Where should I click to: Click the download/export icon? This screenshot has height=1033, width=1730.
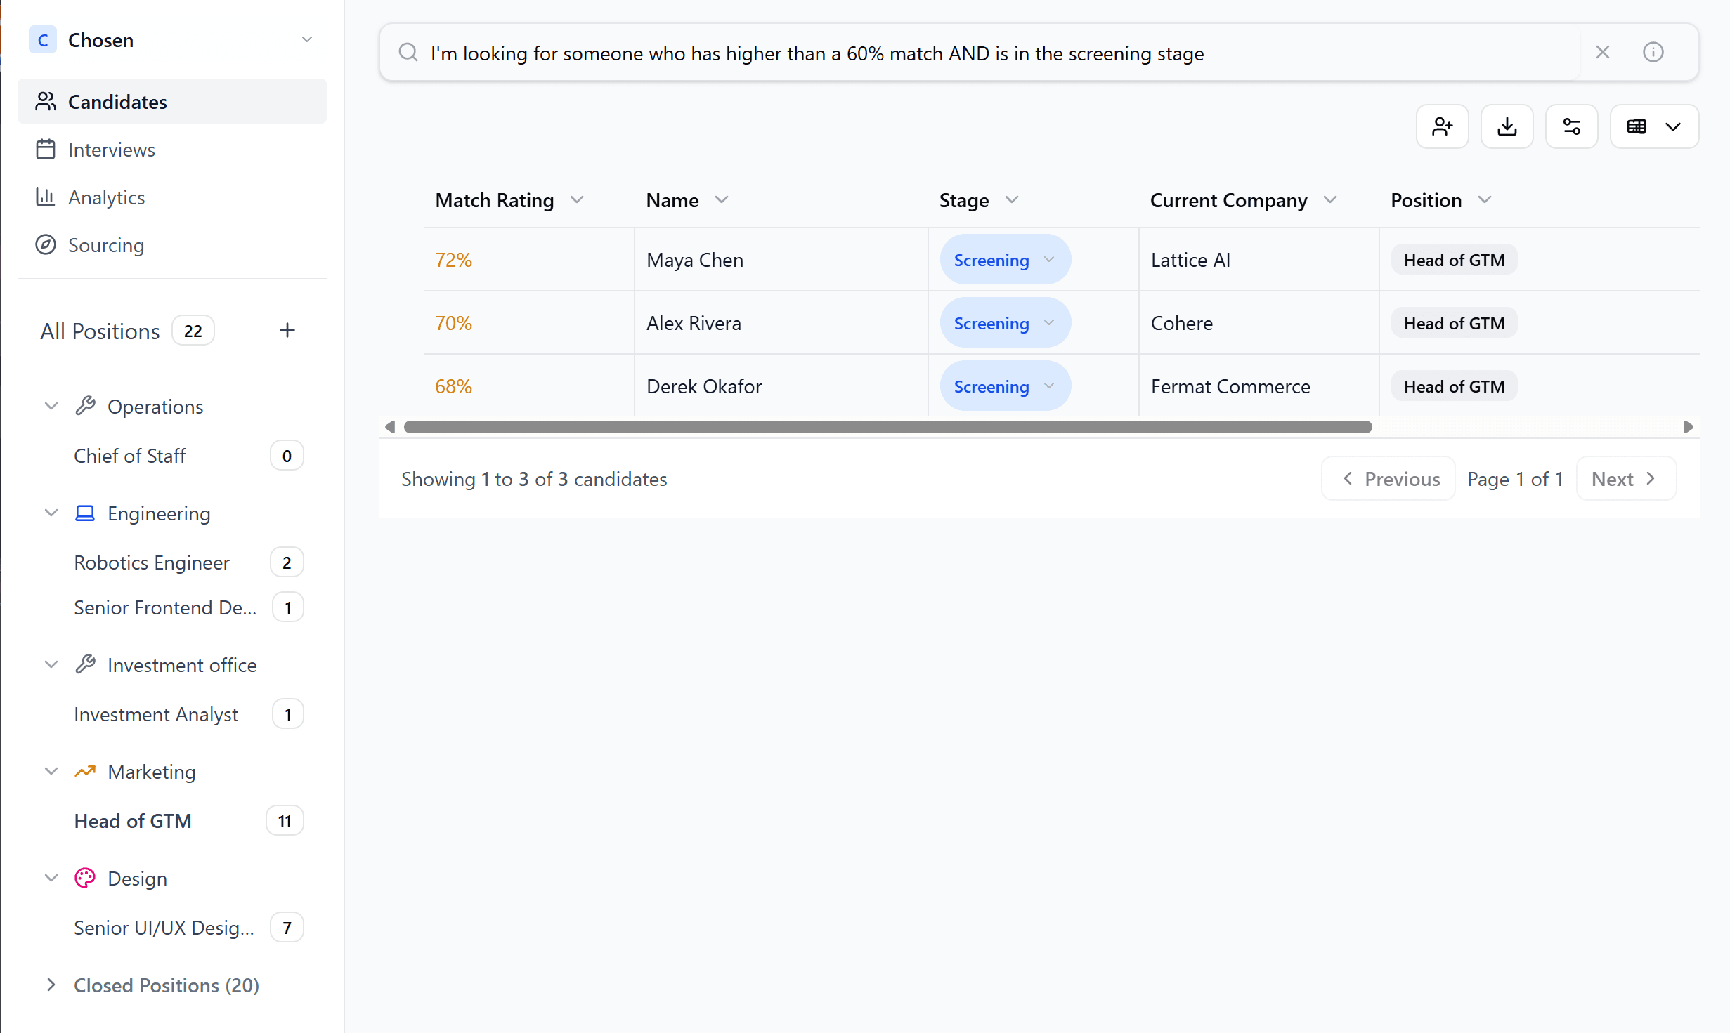pos(1507,126)
